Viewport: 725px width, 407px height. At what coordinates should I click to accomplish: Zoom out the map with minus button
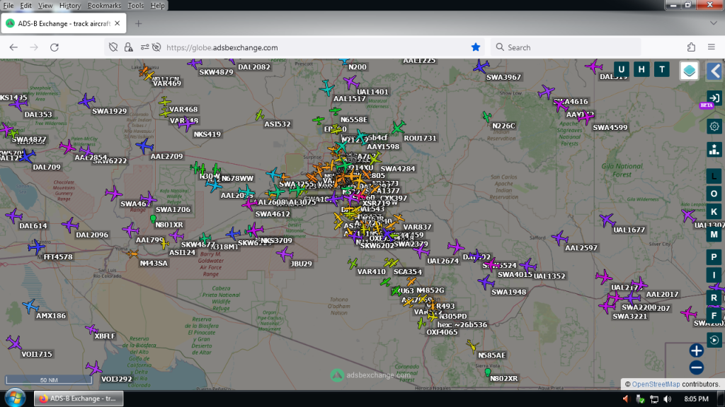point(697,367)
